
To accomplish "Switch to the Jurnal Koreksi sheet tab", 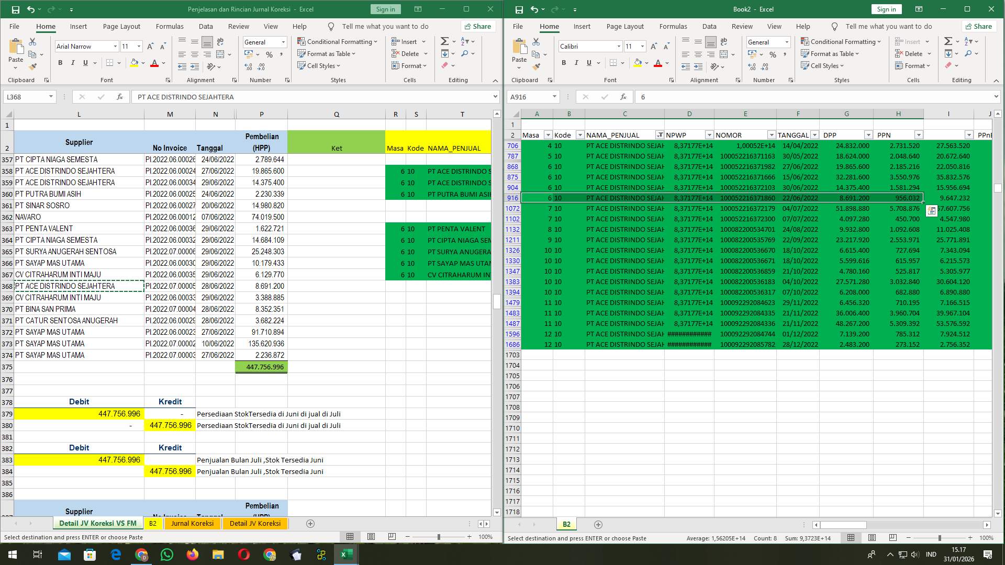I will pos(193,523).
